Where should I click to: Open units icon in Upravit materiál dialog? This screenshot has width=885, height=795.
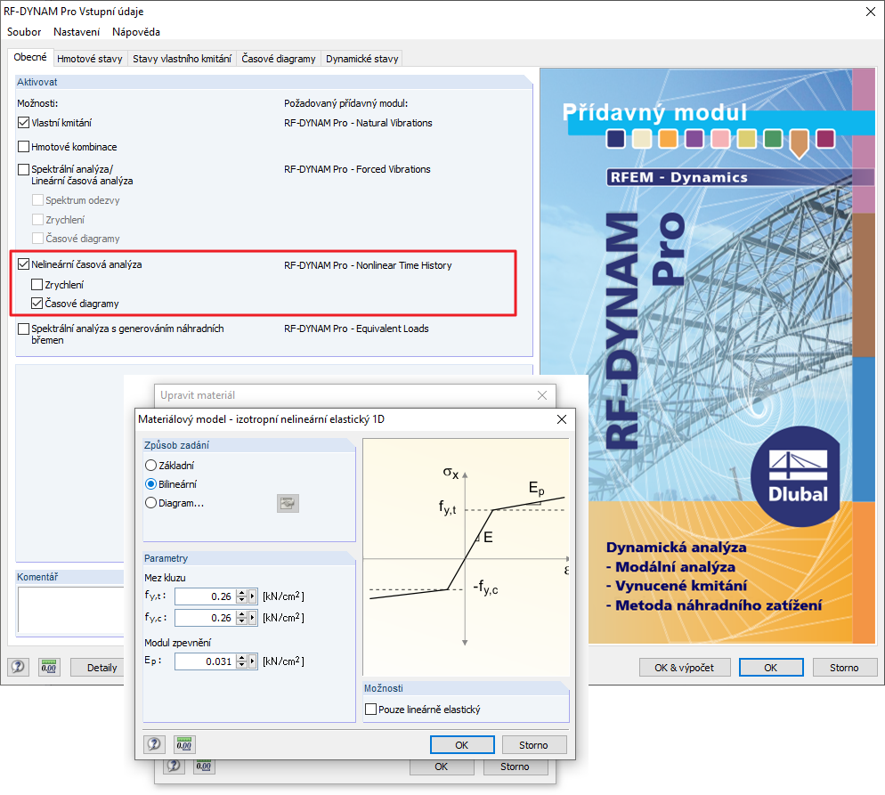pyautogui.click(x=204, y=767)
